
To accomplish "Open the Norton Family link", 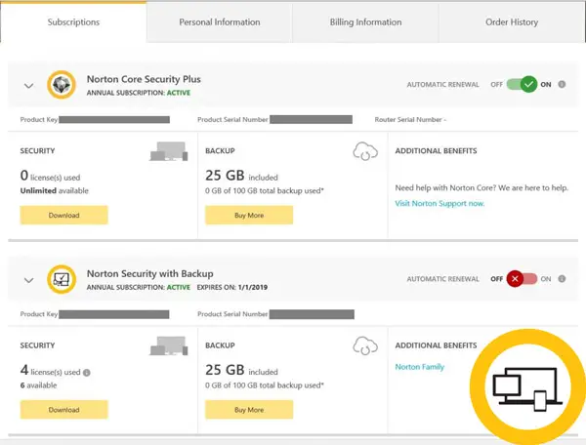I will click(419, 367).
